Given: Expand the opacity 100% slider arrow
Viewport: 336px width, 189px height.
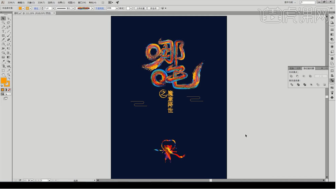Looking at the screenshot, I should point(117,8).
